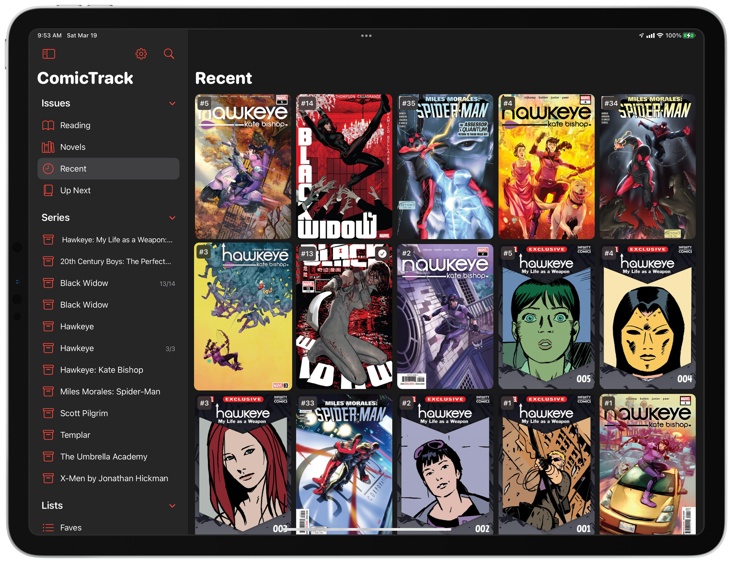
Task: Open Hawkeye Kate Bishop #4 cover
Action: 547,166
